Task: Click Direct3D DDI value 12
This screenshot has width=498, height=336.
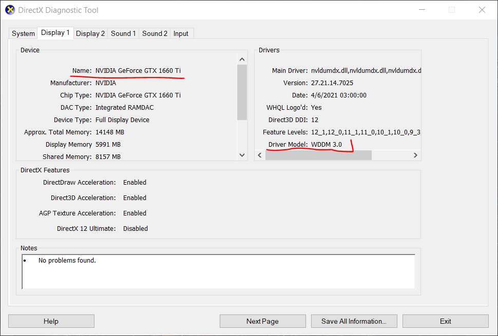Action: (315, 120)
